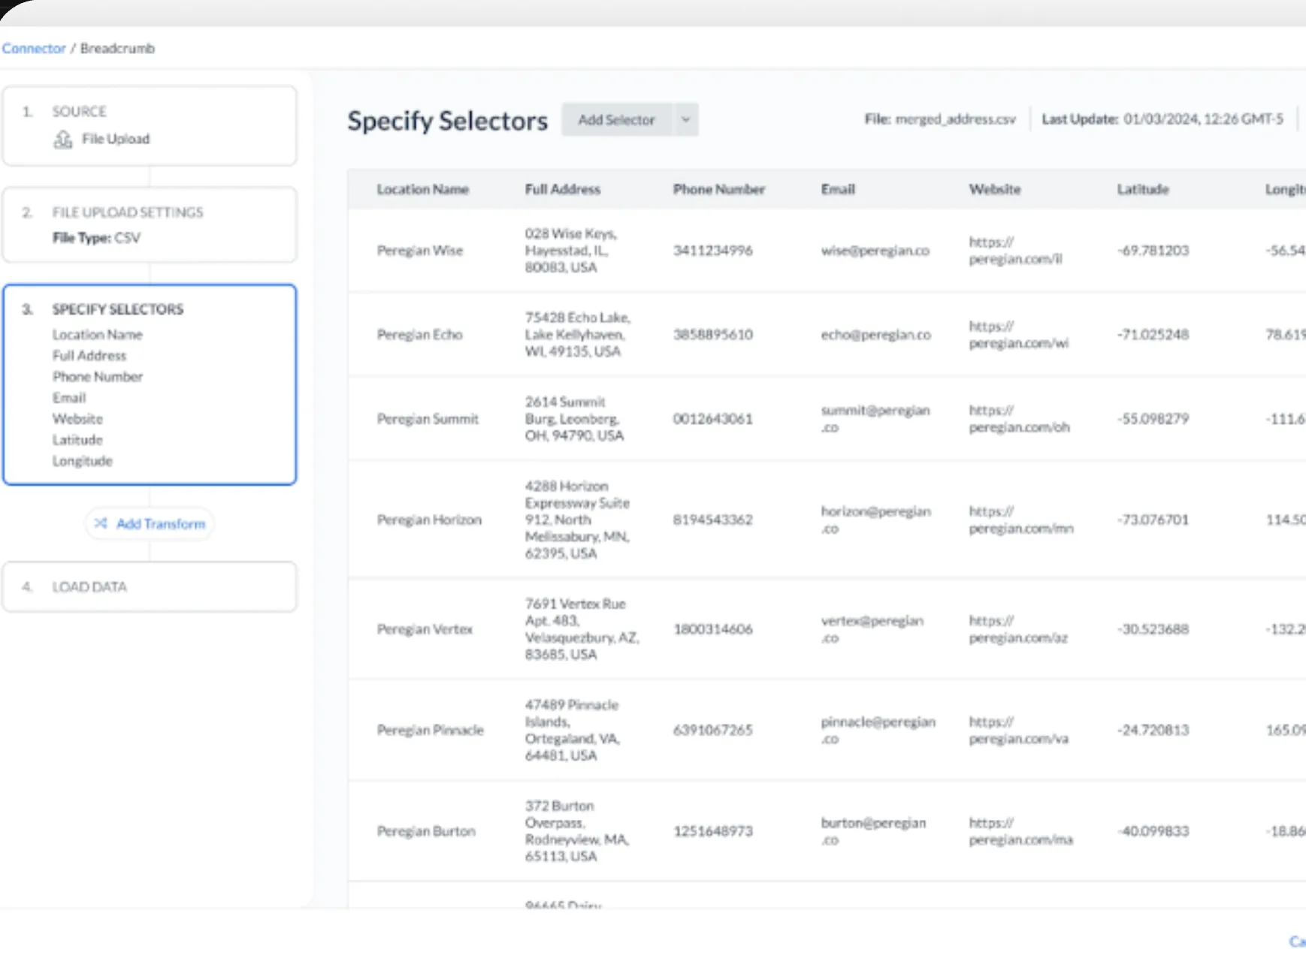
Task: Click latitude value -30.523688
Action: [x=1153, y=629]
